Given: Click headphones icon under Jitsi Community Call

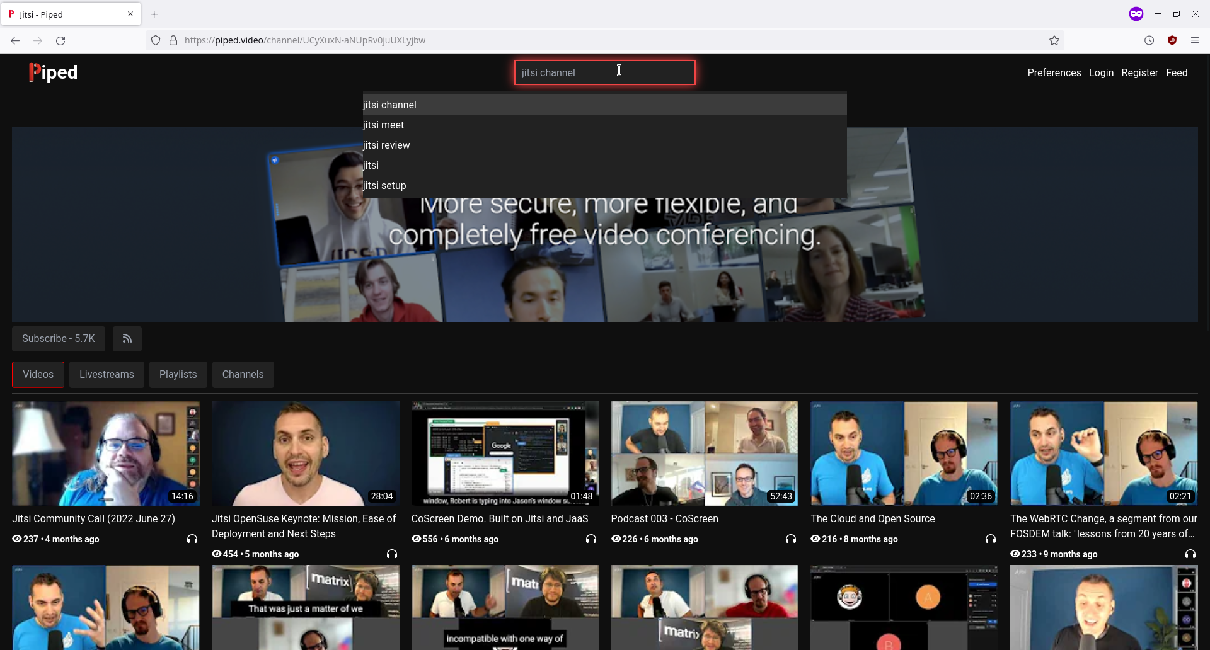Looking at the screenshot, I should point(192,539).
